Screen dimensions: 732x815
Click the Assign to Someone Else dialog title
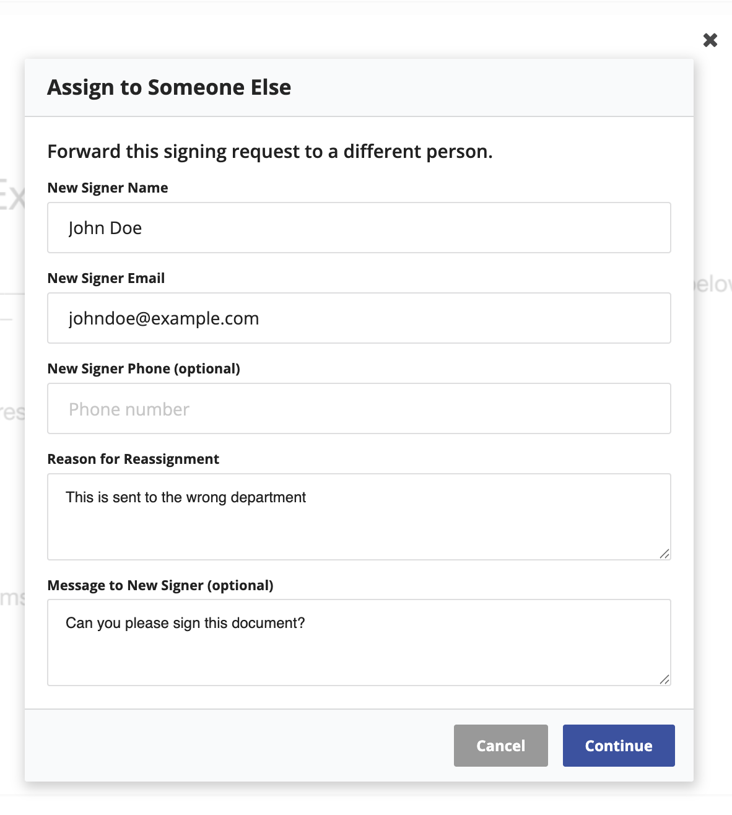point(169,87)
